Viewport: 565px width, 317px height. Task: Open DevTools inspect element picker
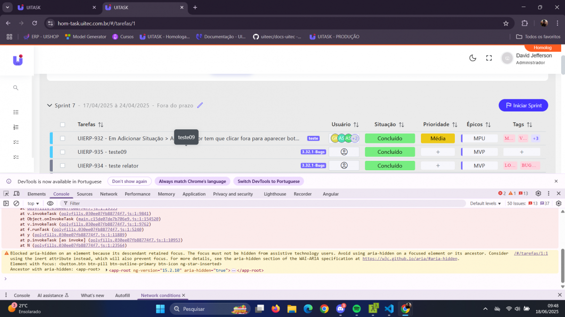[x=6, y=193]
